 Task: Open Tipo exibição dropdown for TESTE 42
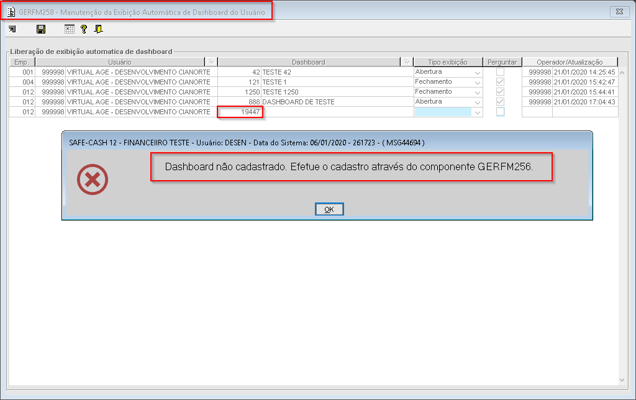click(478, 72)
